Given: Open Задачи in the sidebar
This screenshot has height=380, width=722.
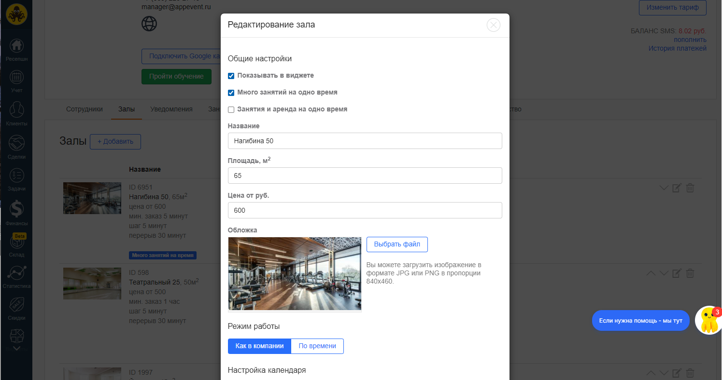Looking at the screenshot, I should coord(17,176).
